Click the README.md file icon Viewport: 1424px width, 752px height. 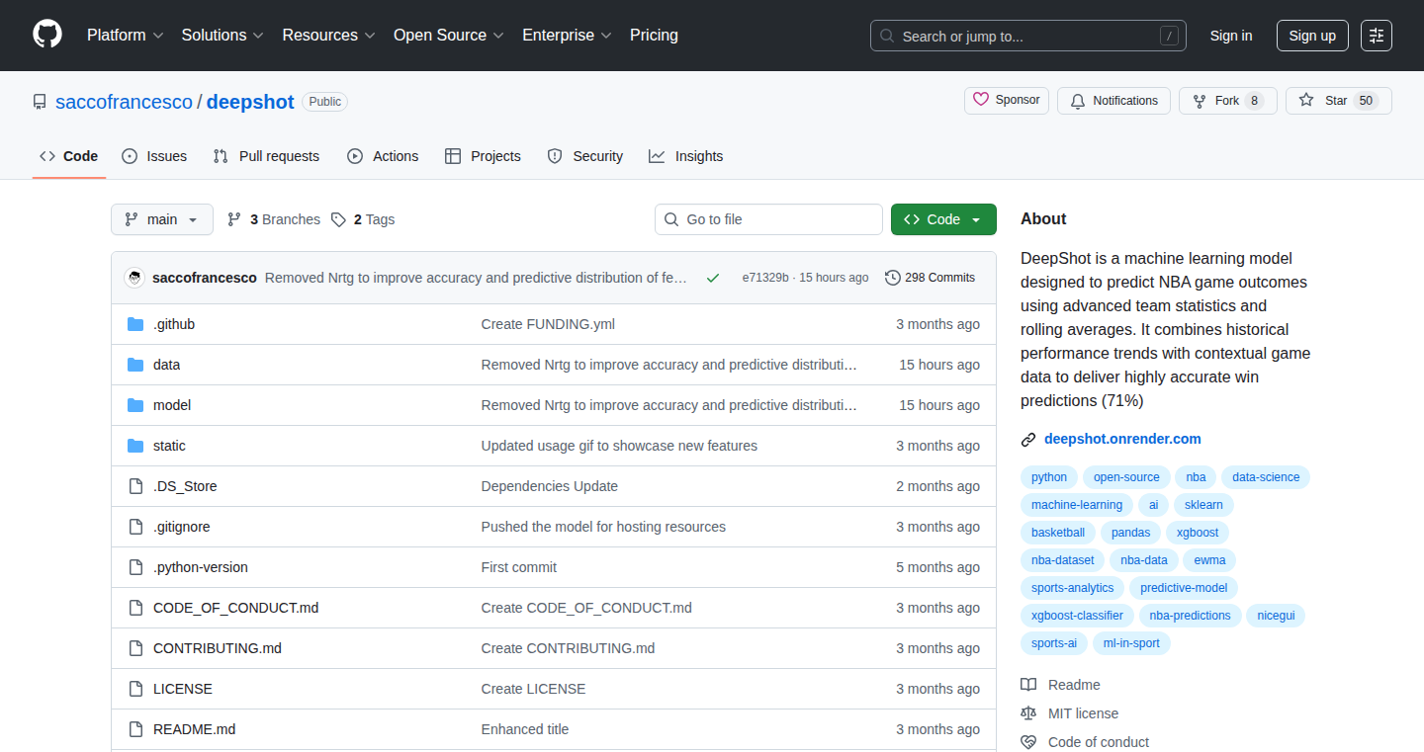point(135,729)
